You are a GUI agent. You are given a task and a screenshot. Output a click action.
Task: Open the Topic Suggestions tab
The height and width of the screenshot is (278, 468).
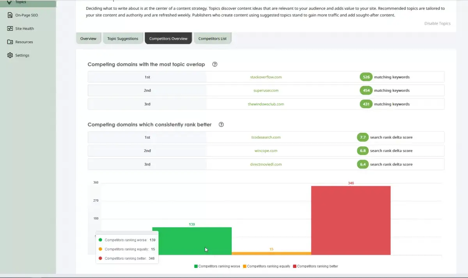pos(123,39)
